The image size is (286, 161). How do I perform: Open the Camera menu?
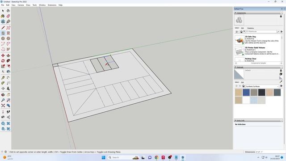pyautogui.click(x=21, y=5)
